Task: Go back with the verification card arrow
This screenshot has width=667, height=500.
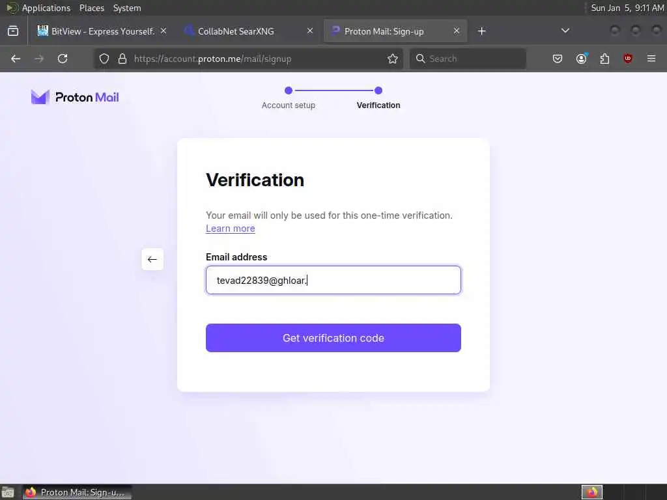Action: pos(152,259)
